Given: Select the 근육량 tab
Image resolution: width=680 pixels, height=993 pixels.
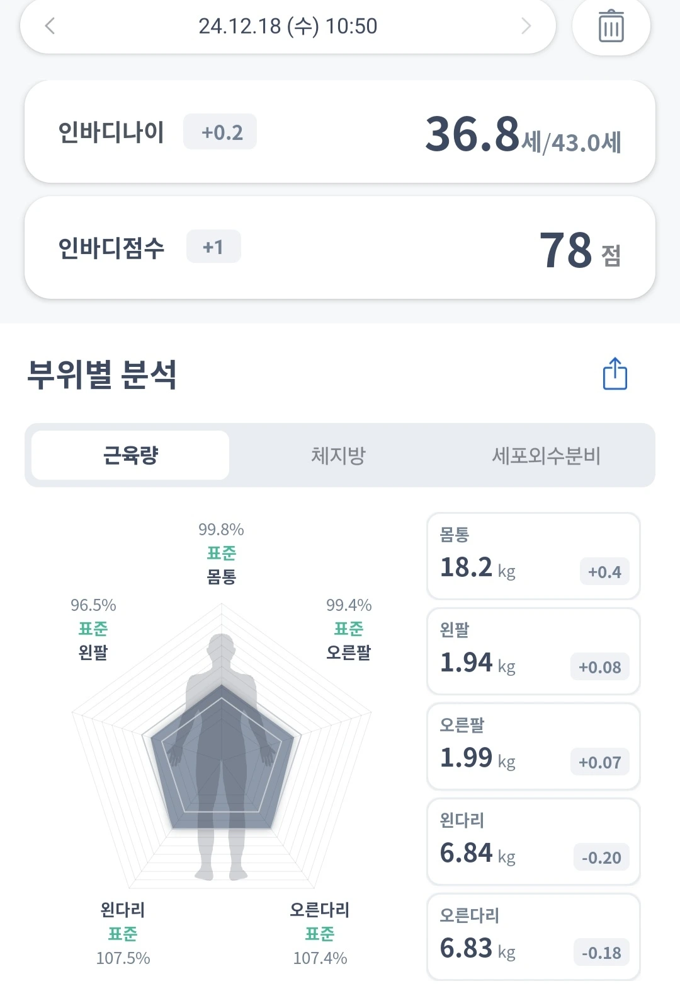Looking at the screenshot, I should (130, 455).
